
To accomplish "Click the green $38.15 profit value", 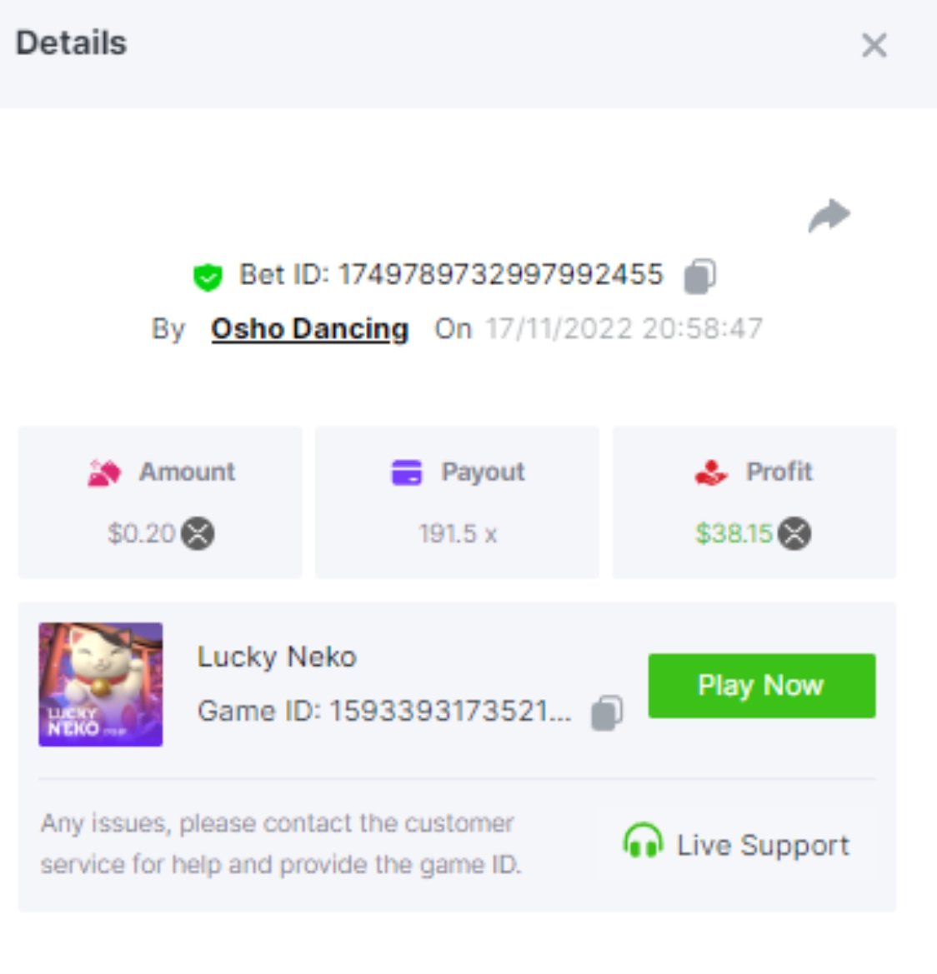I will pyautogui.click(x=734, y=533).
